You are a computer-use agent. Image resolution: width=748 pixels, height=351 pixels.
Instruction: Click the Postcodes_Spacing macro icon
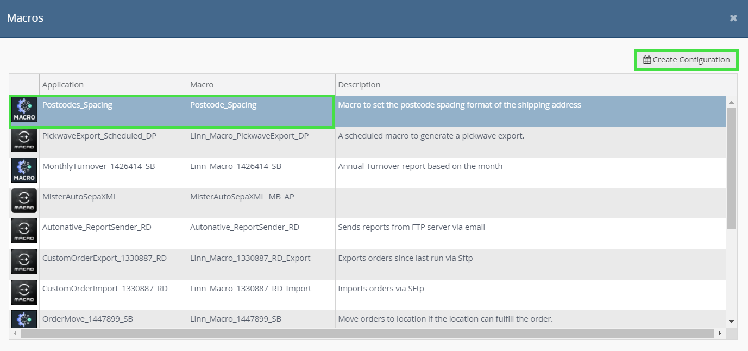pos(24,111)
